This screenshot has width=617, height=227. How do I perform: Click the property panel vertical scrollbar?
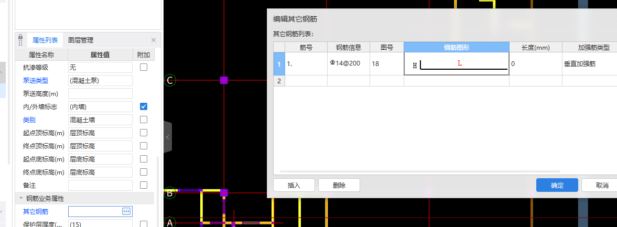click(158, 191)
